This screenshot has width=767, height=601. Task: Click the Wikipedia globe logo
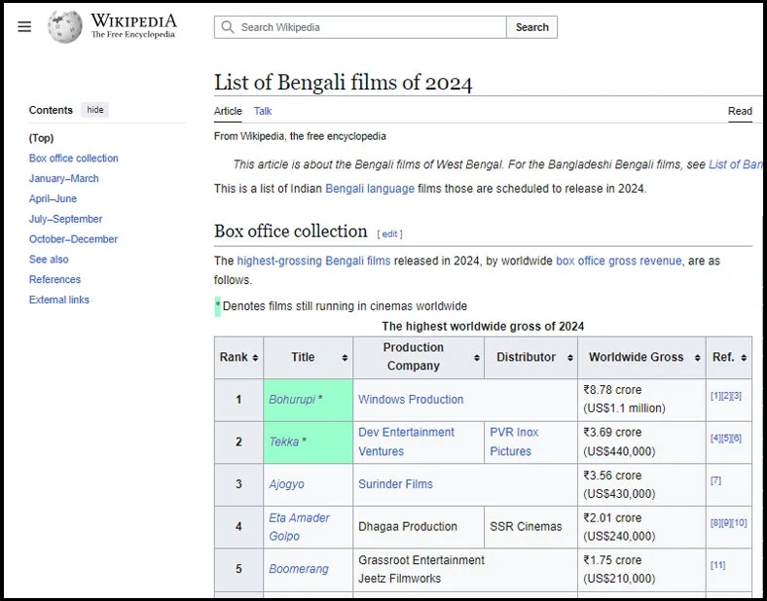[64, 26]
